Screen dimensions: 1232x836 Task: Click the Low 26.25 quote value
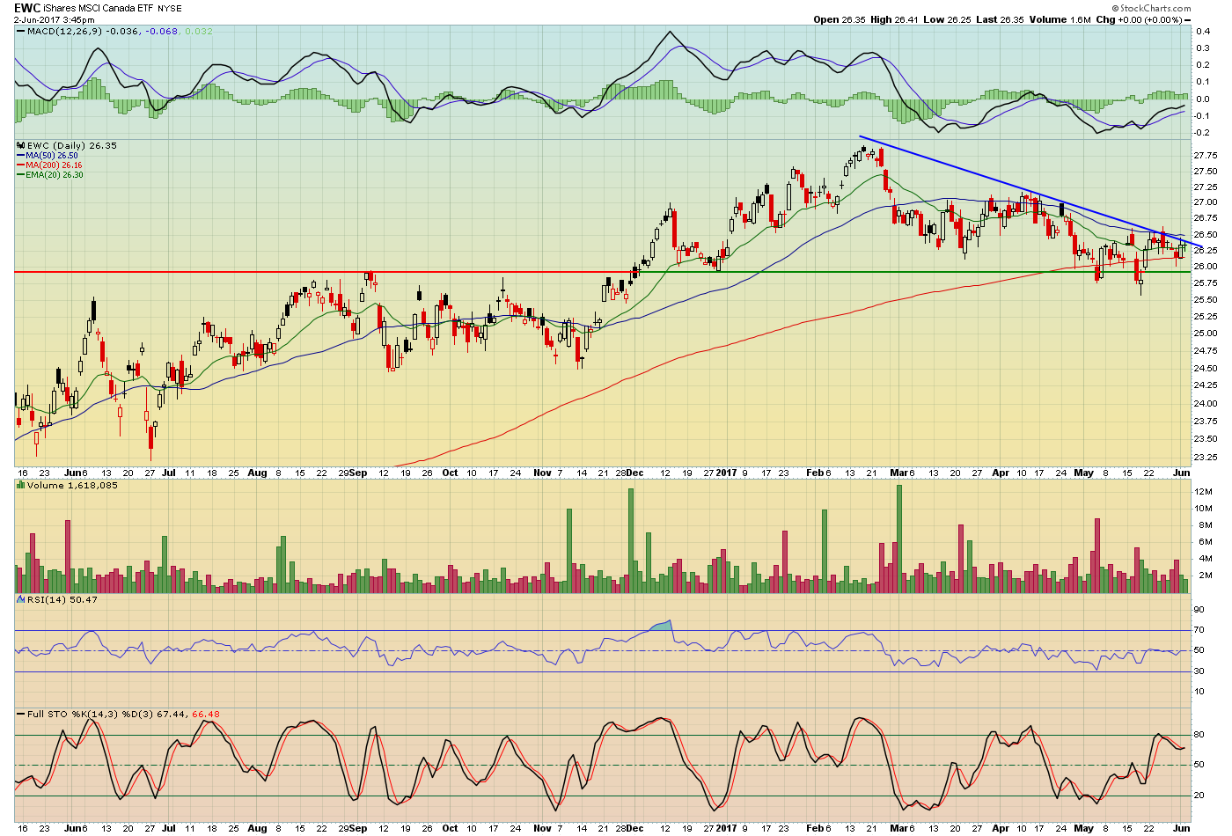click(946, 19)
